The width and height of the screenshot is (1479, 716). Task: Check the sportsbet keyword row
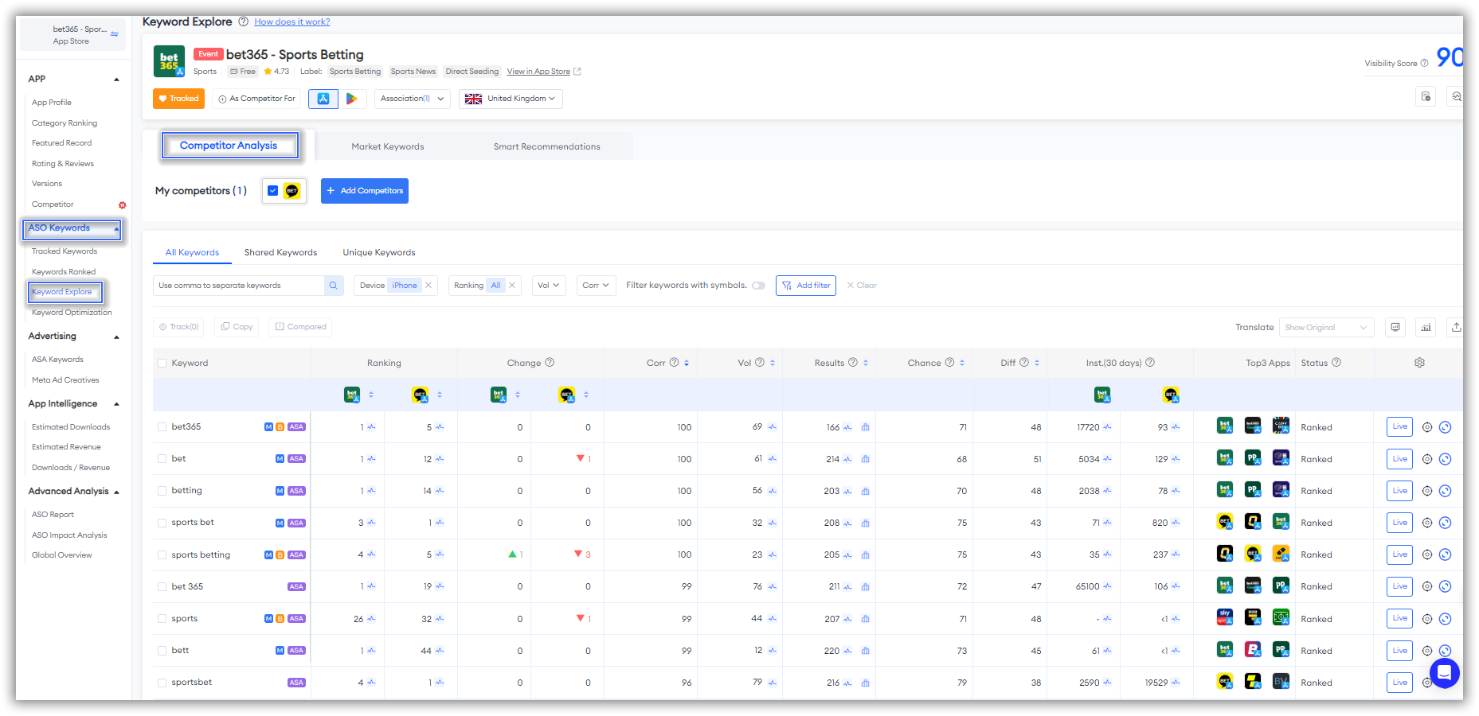pos(162,683)
